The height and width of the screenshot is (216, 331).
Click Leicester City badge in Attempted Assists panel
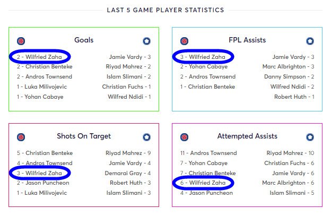coord(310,137)
